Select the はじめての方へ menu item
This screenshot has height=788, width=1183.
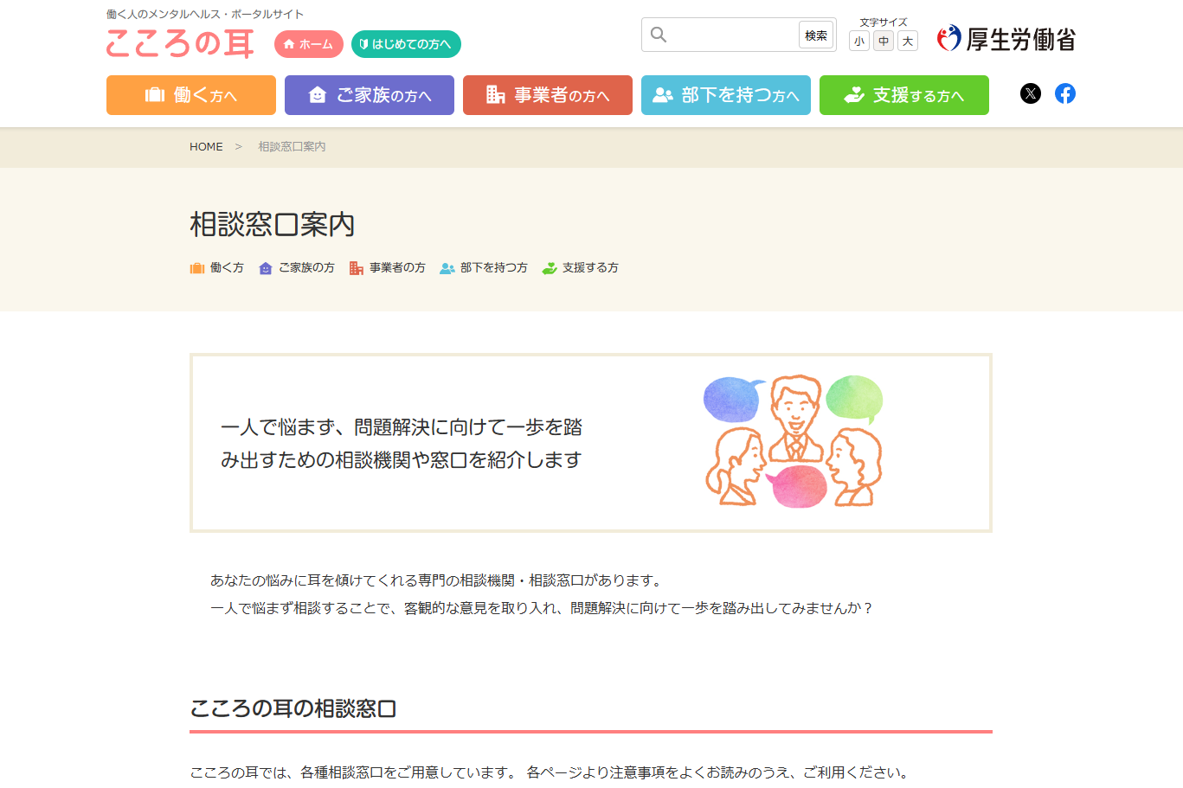(406, 43)
